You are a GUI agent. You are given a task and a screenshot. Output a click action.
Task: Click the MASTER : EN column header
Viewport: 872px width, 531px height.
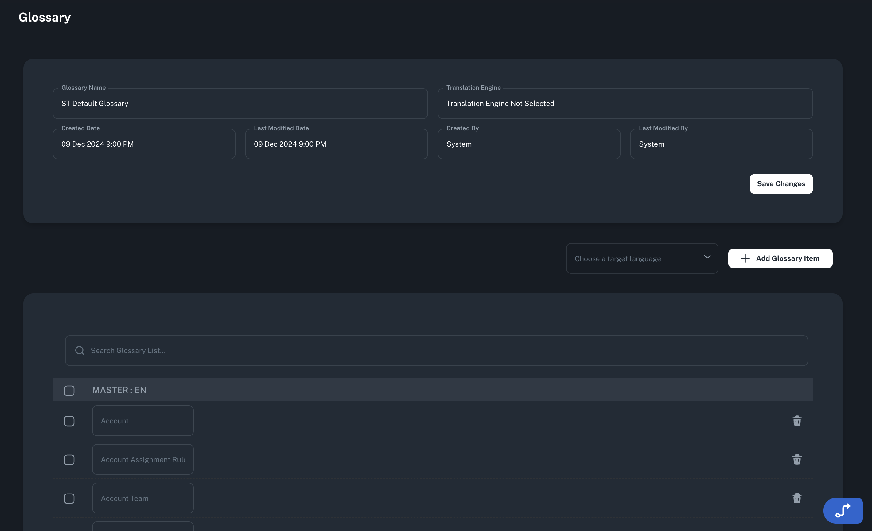(x=119, y=390)
